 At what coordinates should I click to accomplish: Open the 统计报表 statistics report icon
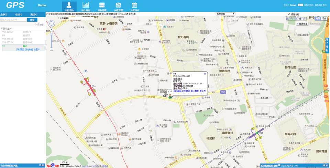pyautogui.click(x=86, y=6)
